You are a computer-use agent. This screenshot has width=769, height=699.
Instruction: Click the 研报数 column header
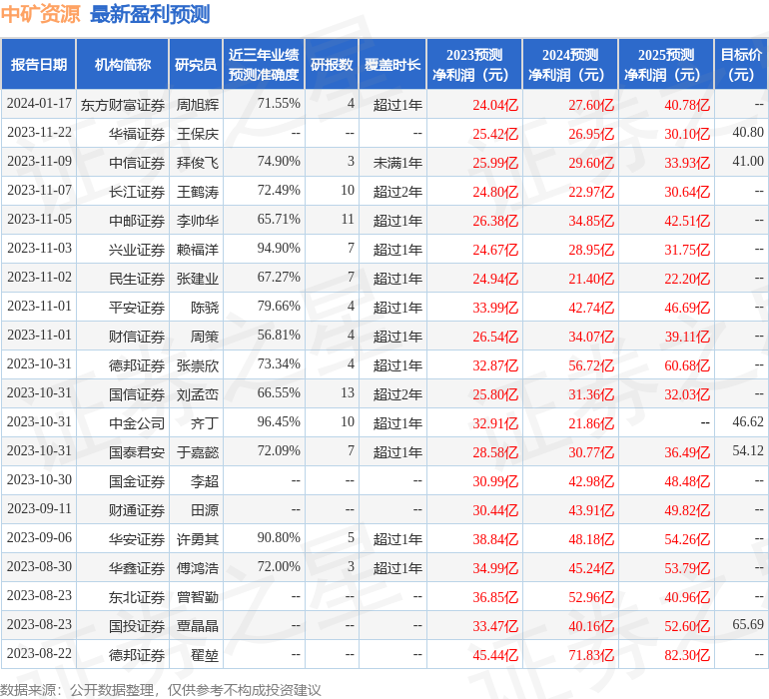pos(332,64)
